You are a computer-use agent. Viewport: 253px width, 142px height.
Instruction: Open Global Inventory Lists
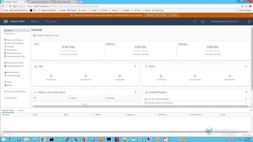[x=16, y=56]
